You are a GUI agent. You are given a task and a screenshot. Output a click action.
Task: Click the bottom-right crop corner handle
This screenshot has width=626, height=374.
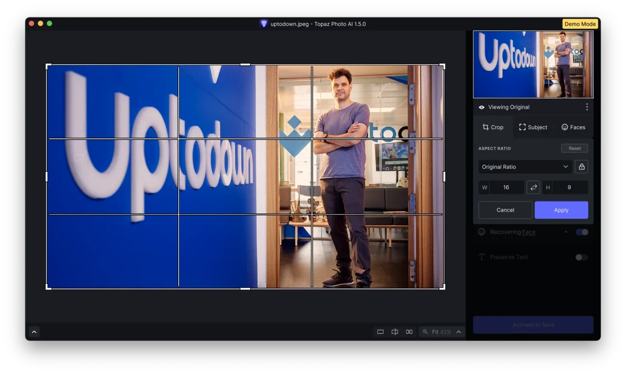[x=442, y=287]
